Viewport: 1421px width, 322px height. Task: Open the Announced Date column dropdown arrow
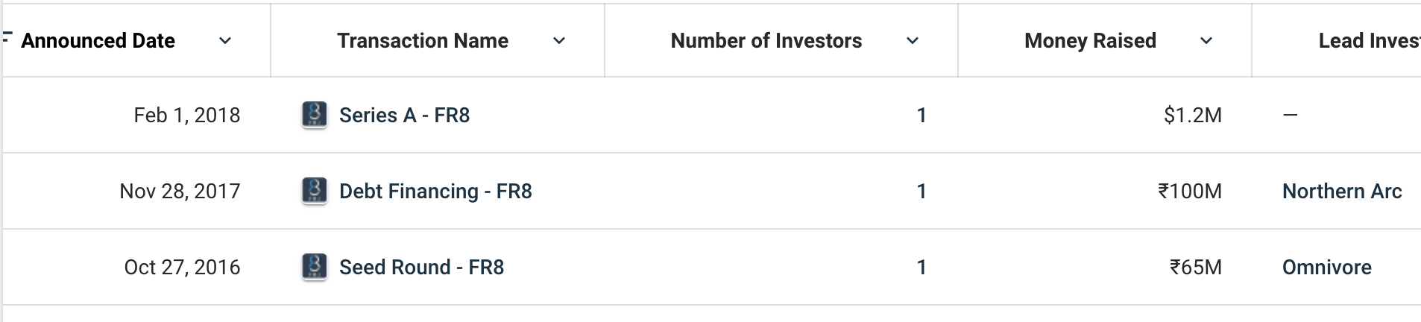point(225,41)
